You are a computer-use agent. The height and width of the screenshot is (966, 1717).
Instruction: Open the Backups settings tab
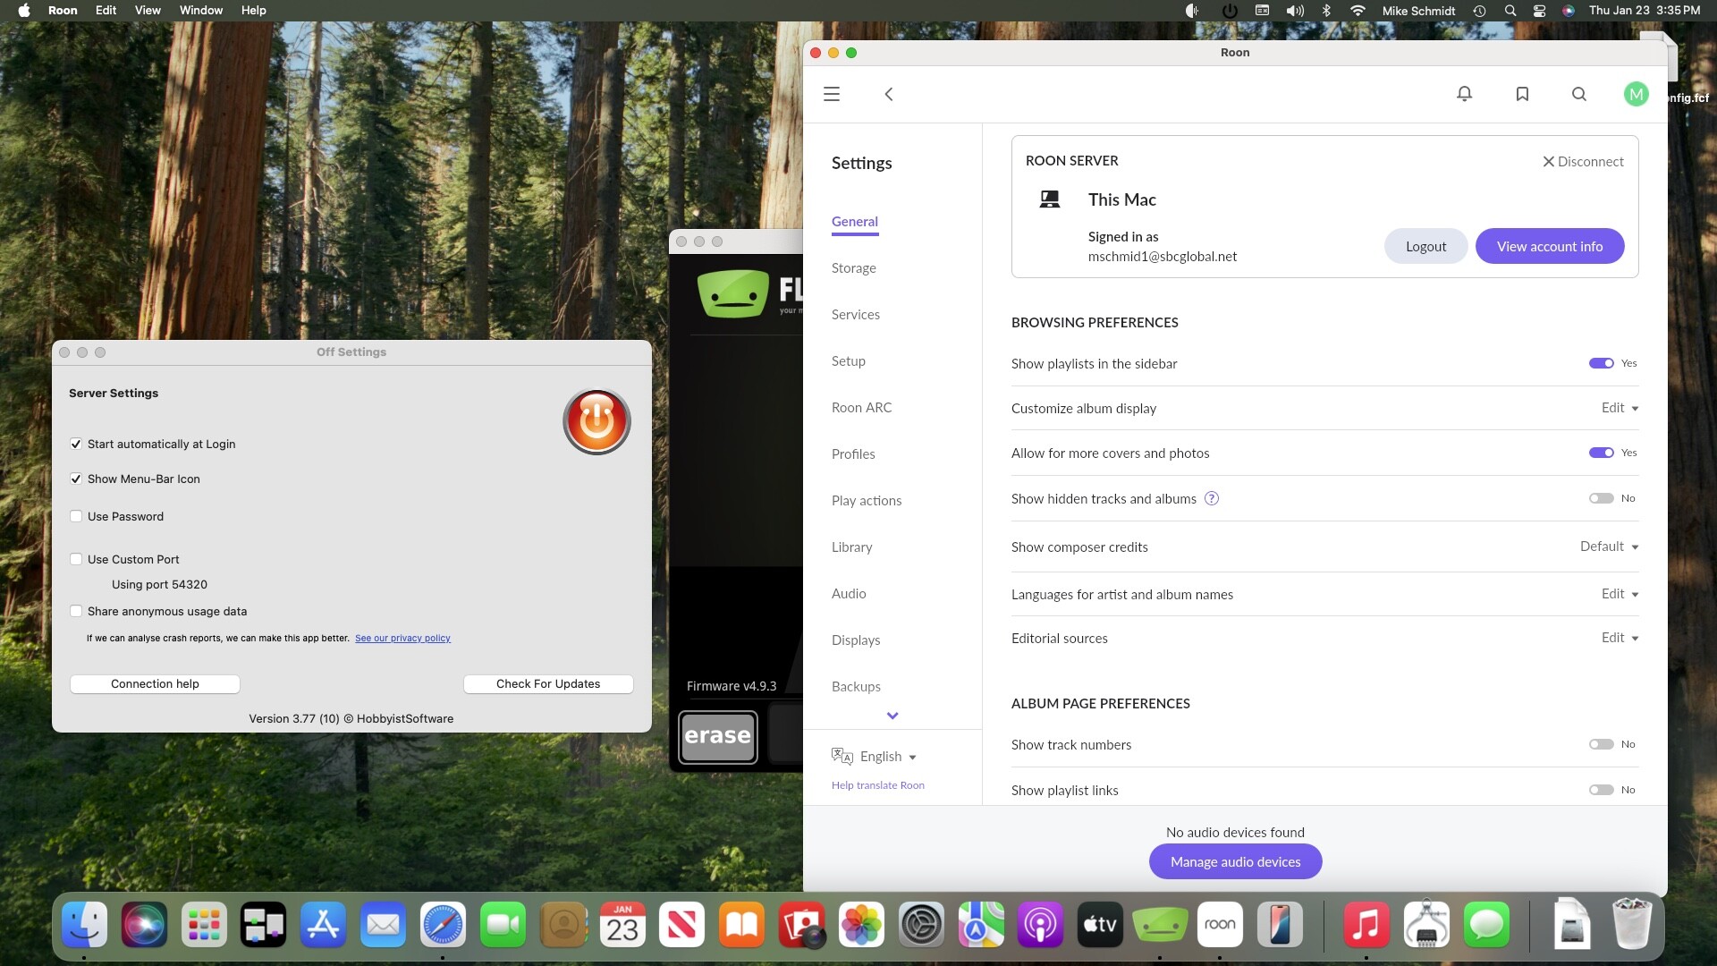tap(856, 687)
